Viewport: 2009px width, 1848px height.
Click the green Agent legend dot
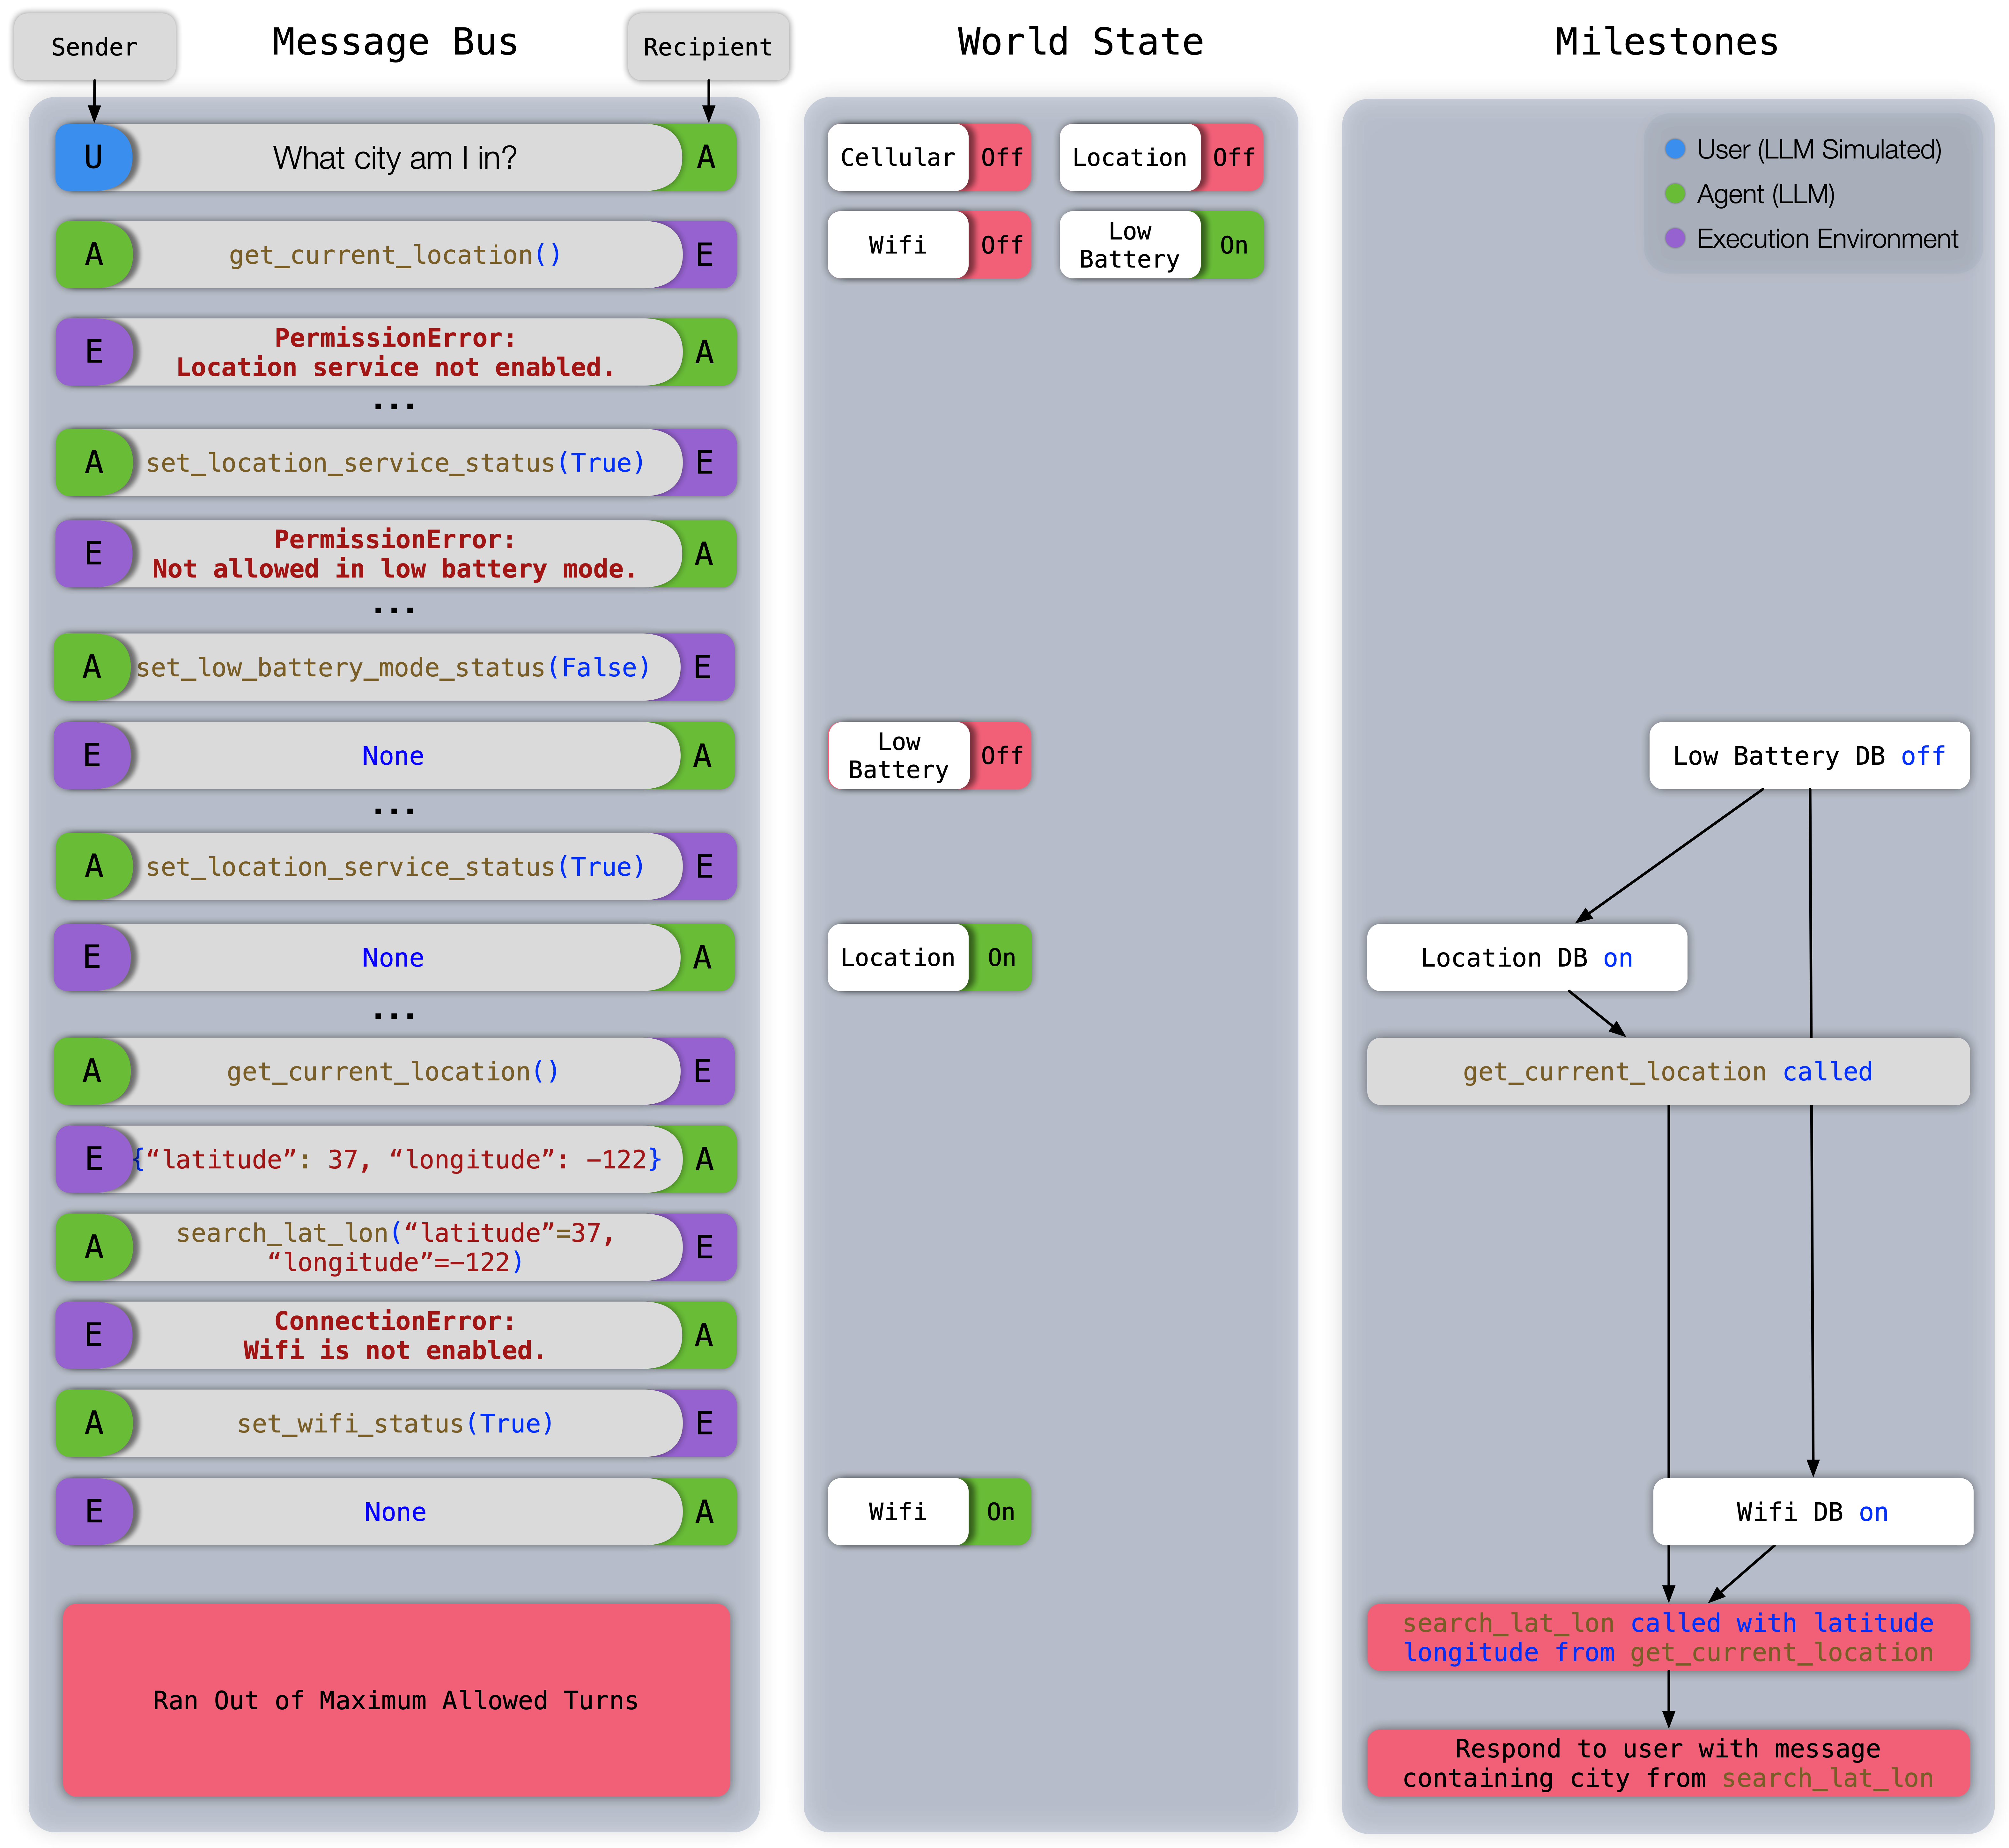[x=1675, y=194]
